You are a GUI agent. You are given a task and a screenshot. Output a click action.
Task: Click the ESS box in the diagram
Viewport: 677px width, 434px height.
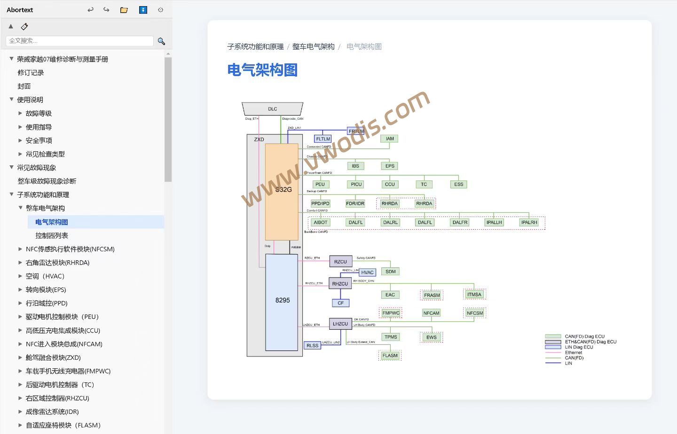(459, 185)
